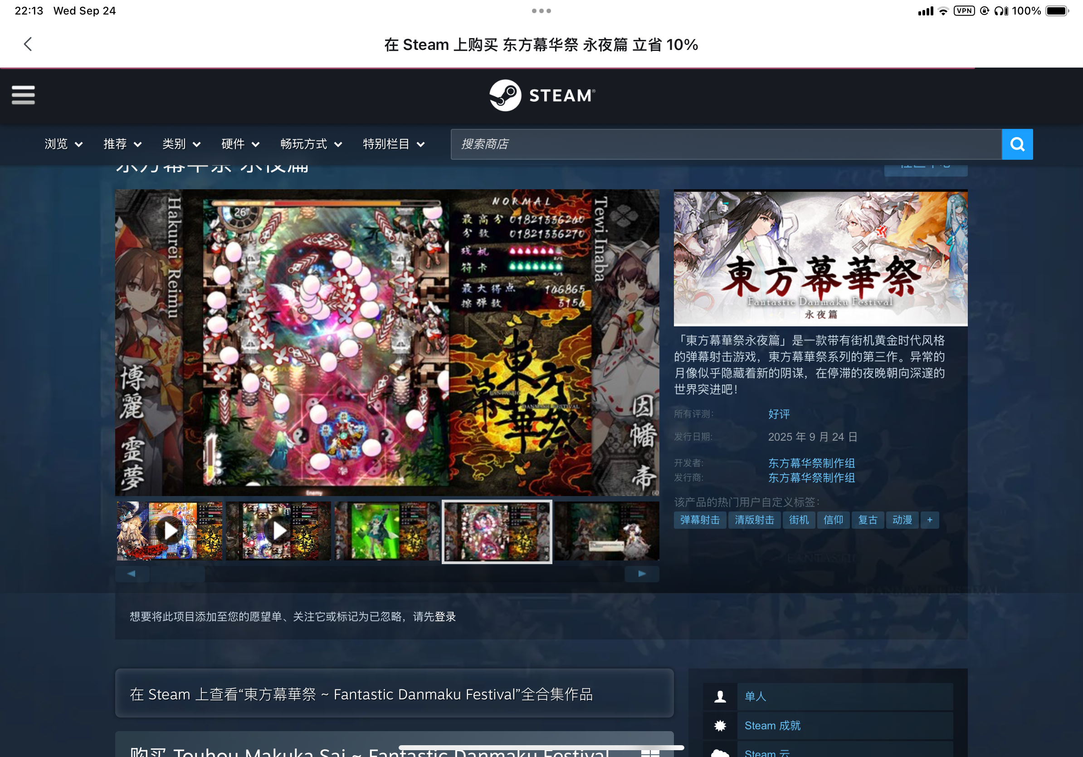The image size is (1083, 757).
Task: Click the 弹幕射击 tag
Action: point(700,520)
